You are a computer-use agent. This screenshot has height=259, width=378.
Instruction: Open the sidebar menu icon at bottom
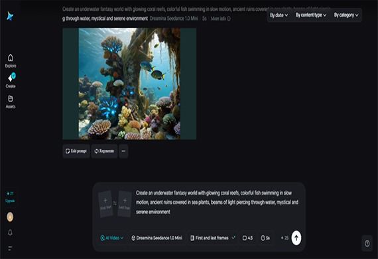[x=10, y=248]
